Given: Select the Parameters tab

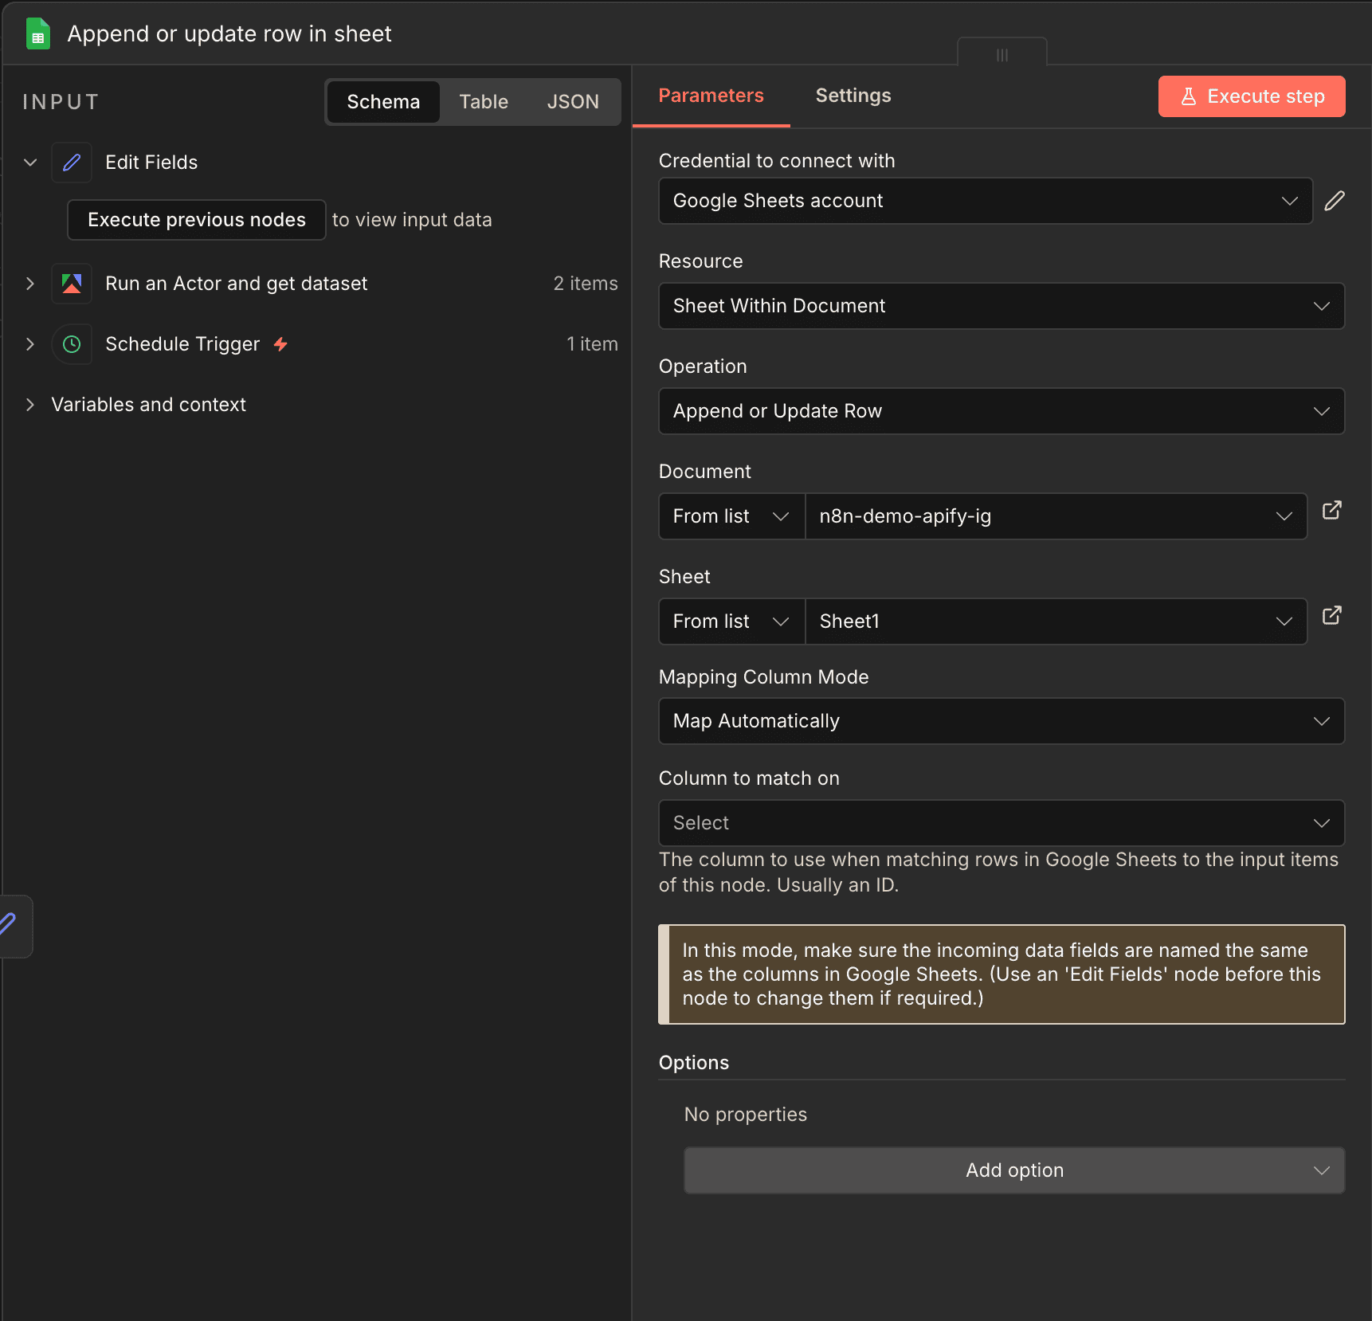Looking at the screenshot, I should pyautogui.click(x=711, y=96).
